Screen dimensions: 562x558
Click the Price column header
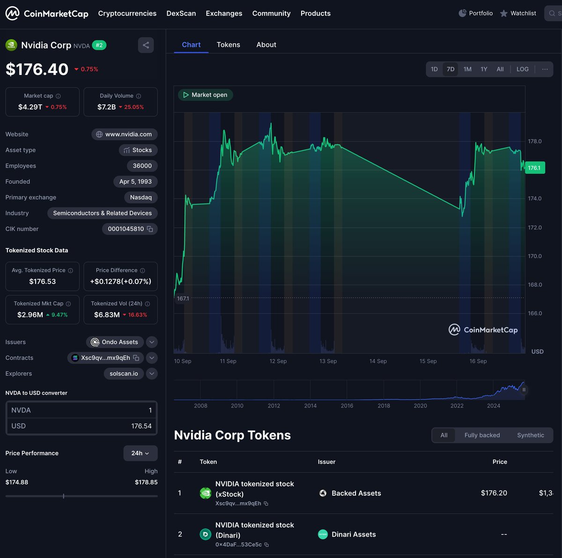click(x=500, y=462)
